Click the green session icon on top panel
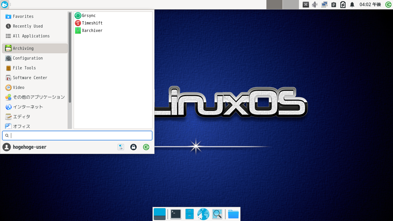This screenshot has height=221, width=393. tap(388, 5)
